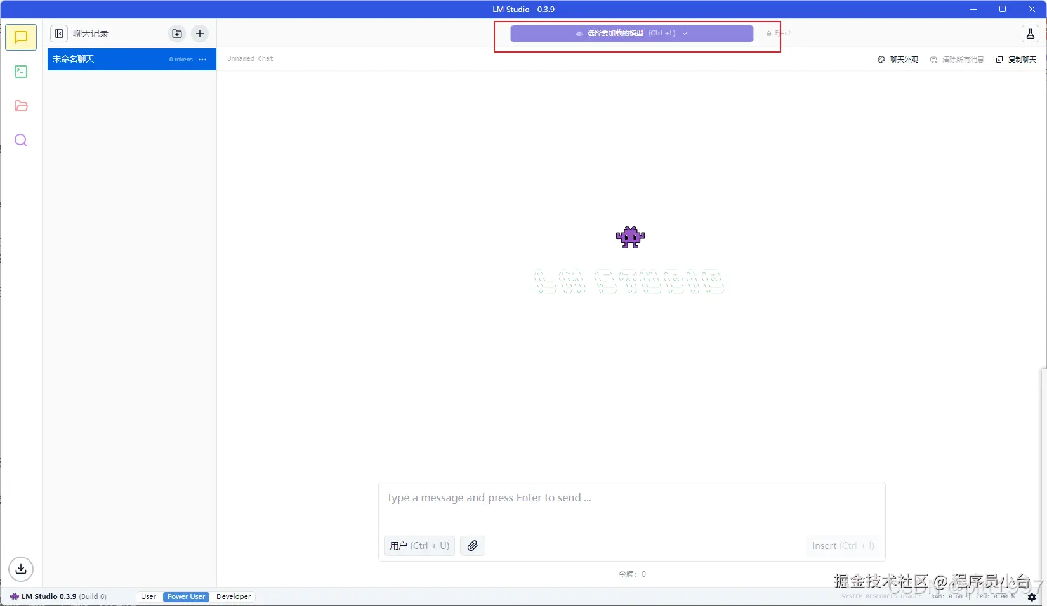Start a new chat with the plus icon
This screenshot has width=1047, height=606.
[x=200, y=34]
